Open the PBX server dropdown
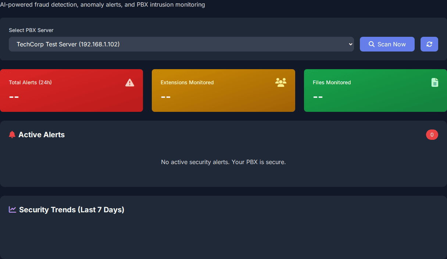The image size is (447, 259). 181,44
